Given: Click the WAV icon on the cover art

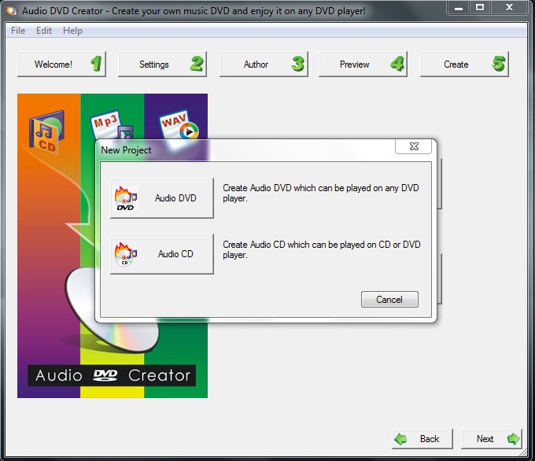Looking at the screenshot, I should pos(178,126).
